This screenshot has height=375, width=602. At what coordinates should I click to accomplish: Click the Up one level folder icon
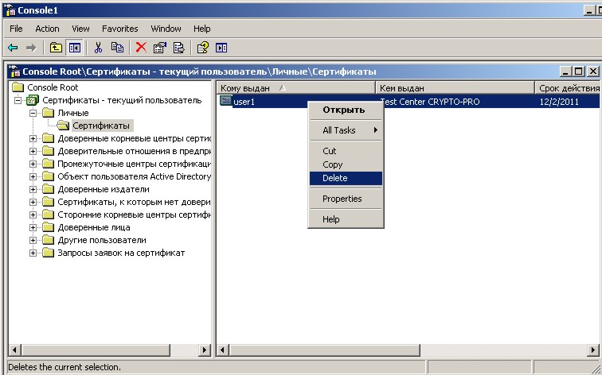click(56, 48)
